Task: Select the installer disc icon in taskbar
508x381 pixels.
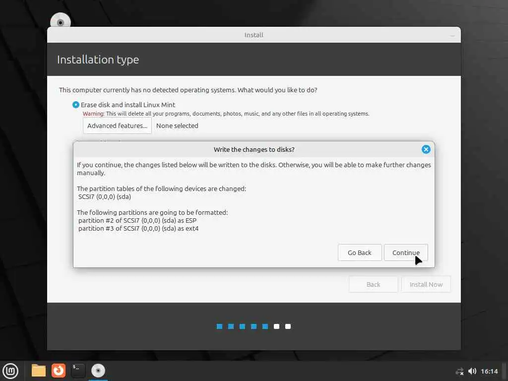Action: click(98, 371)
